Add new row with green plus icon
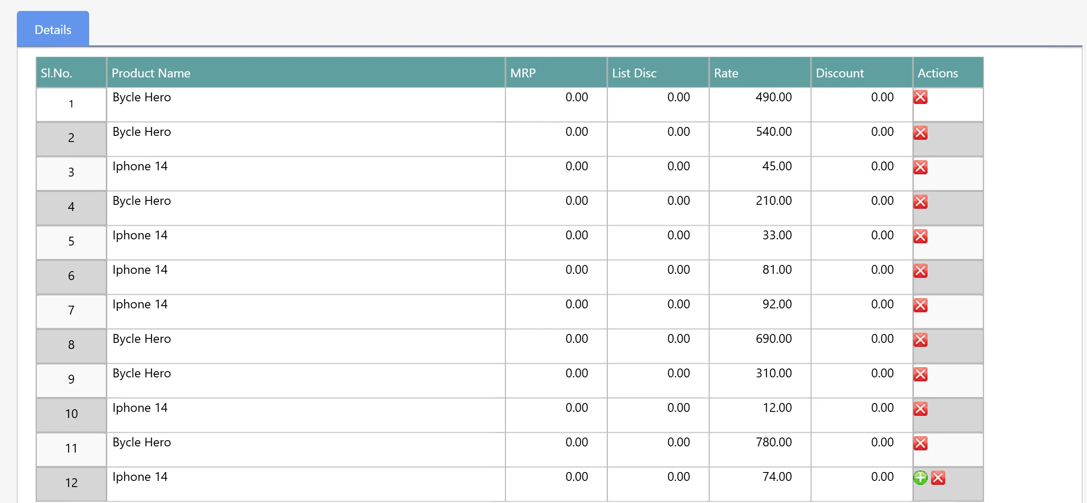This screenshot has height=503, width=1087. tap(920, 477)
